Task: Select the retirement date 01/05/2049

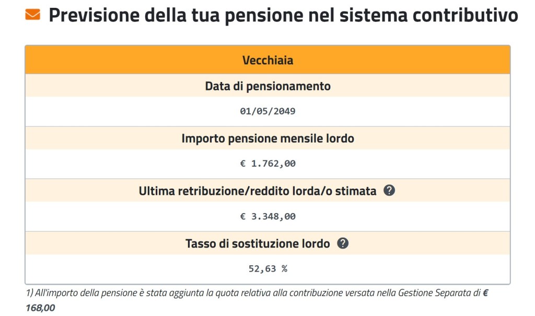Action: coord(267,111)
